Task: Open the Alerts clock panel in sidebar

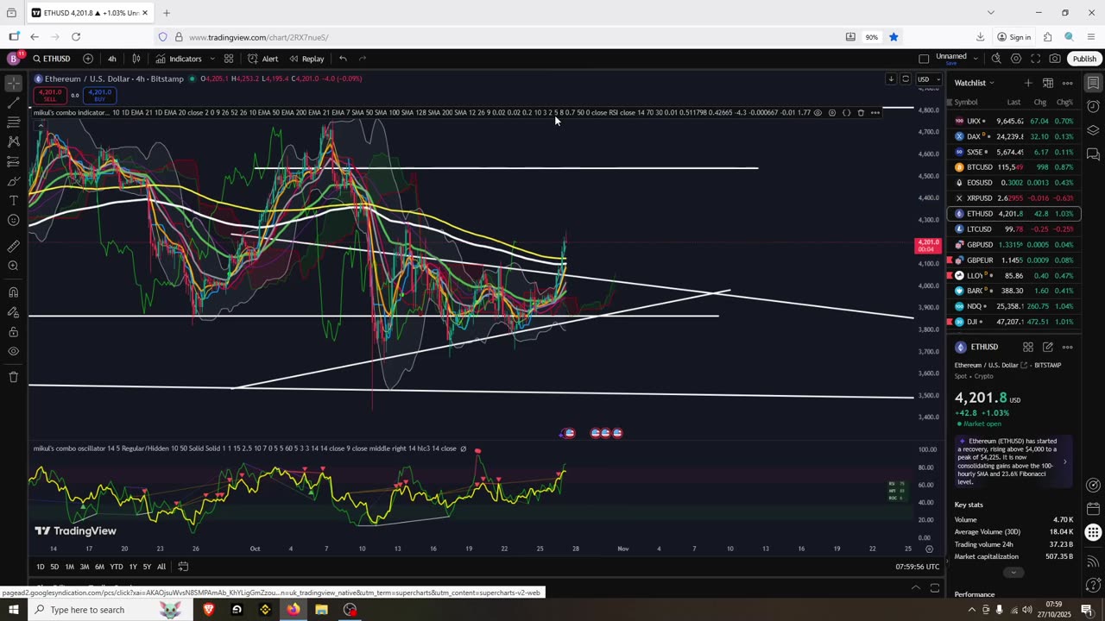Action: [x=1093, y=107]
